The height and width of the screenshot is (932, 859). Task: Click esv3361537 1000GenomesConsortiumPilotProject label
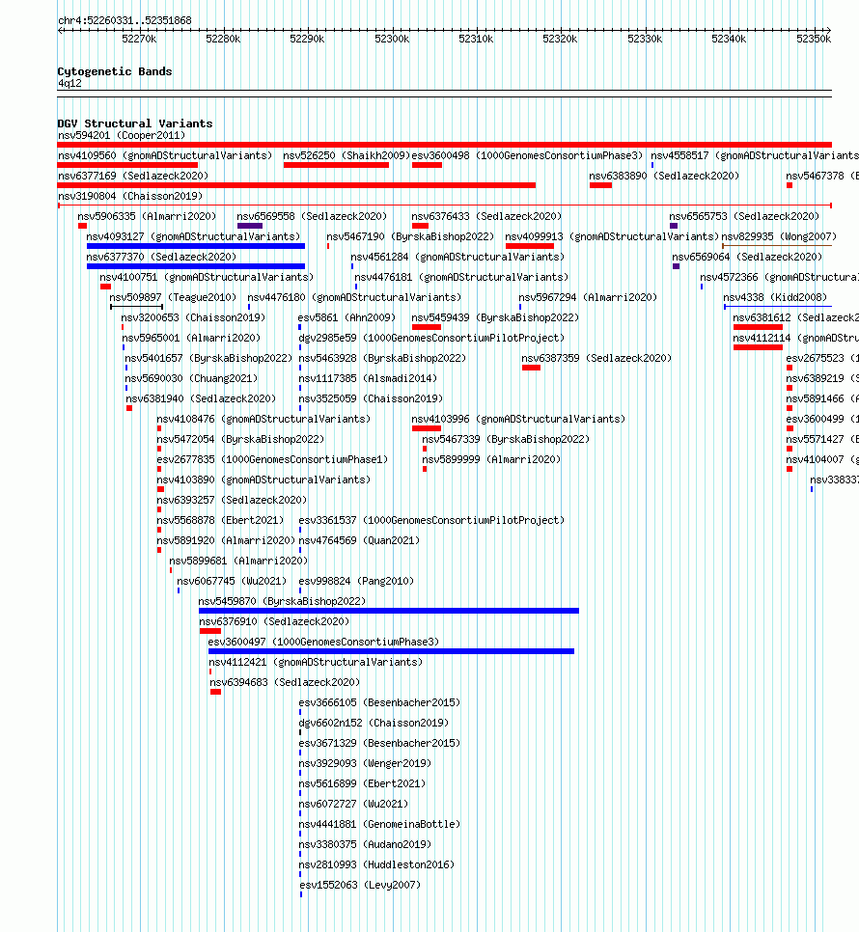[x=431, y=520]
